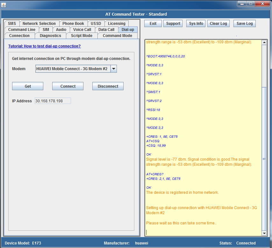Click the Disconnect button
Image resolution: width=272 pixels, height=248 pixels.
pyautogui.click(x=108, y=86)
